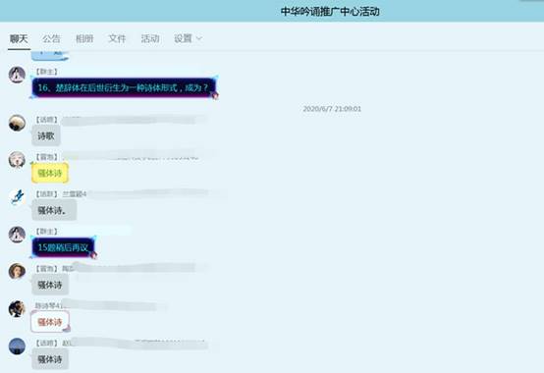Click the 兰雪碧 sender name

coord(75,193)
